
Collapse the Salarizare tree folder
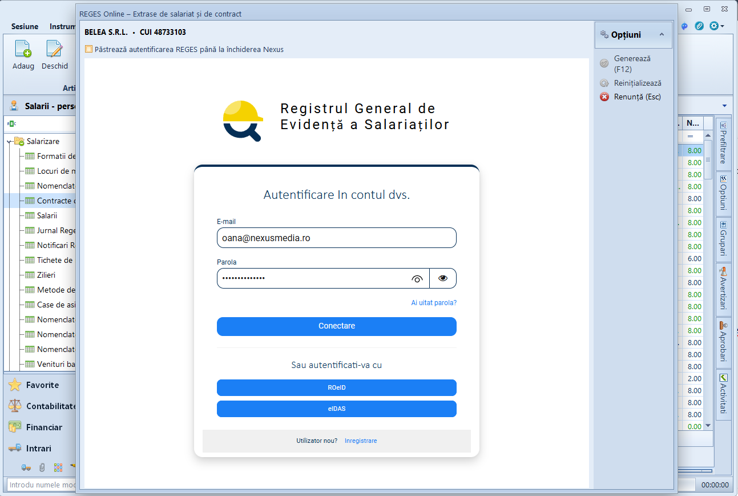[10, 141]
